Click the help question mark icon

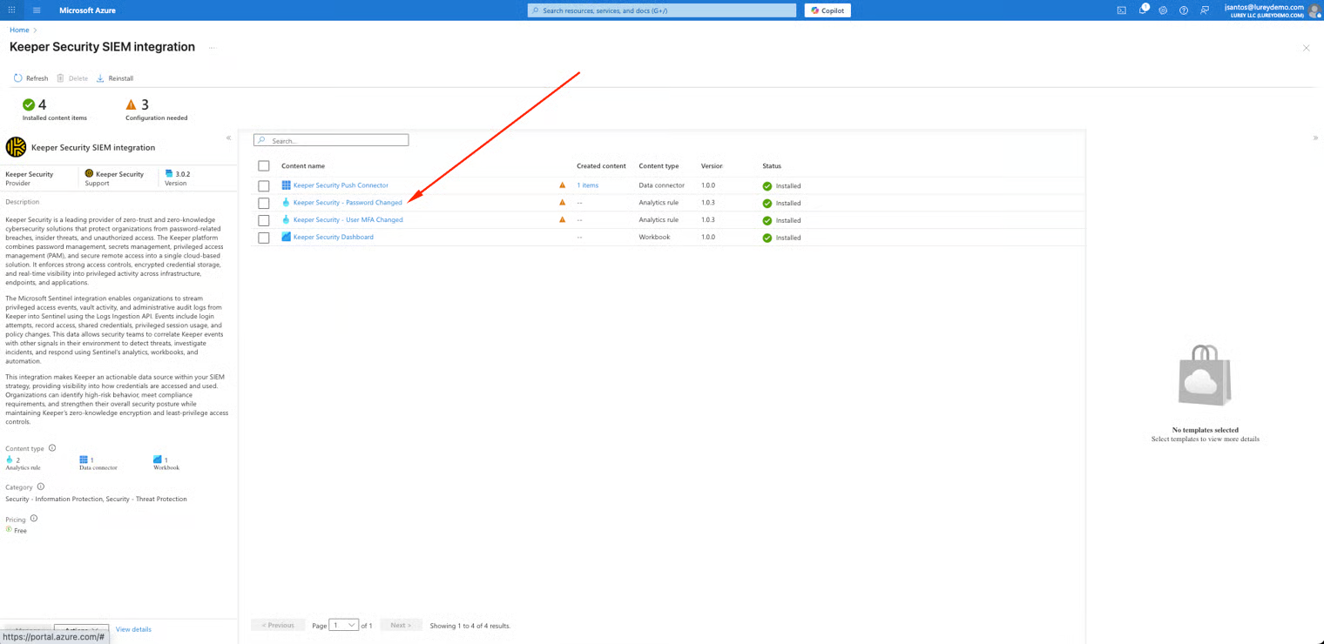[x=1184, y=10]
